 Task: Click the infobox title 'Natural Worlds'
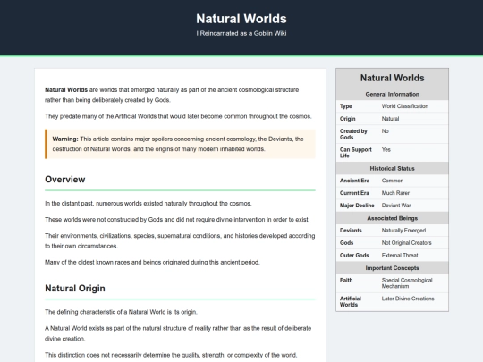392,78
